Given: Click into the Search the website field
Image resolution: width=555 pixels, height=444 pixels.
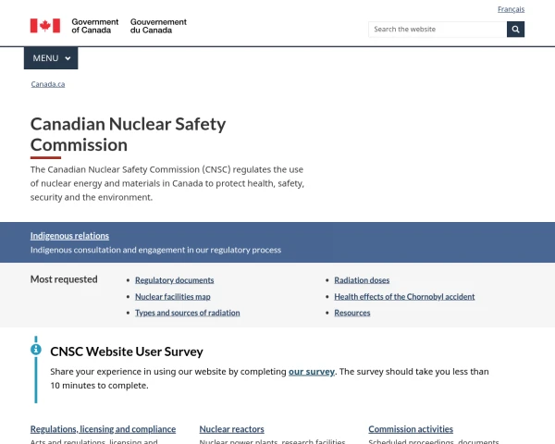Looking at the screenshot, I should point(438,30).
